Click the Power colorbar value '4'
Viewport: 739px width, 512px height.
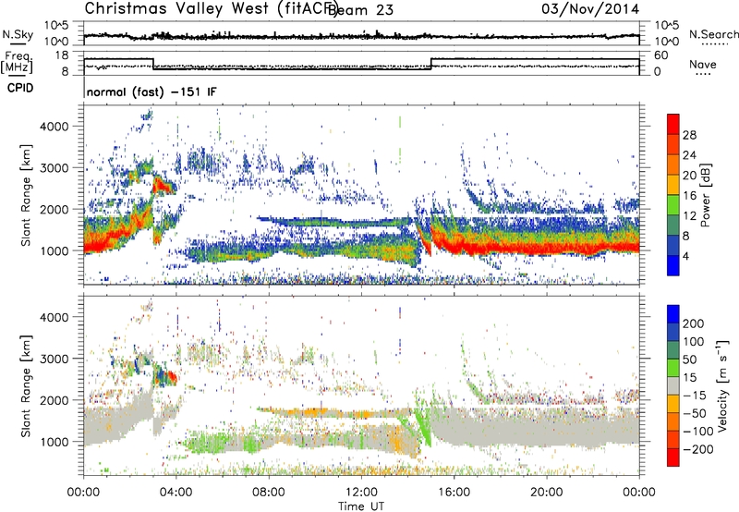point(685,257)
